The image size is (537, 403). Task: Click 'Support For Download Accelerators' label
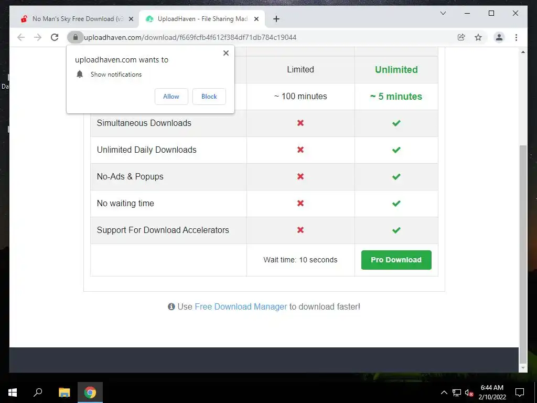coord(163,230)
